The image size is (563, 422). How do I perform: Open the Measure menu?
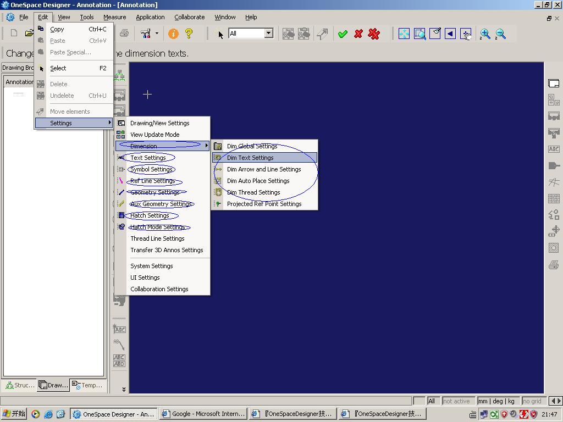pyautogui.click(x=114, y=17)
